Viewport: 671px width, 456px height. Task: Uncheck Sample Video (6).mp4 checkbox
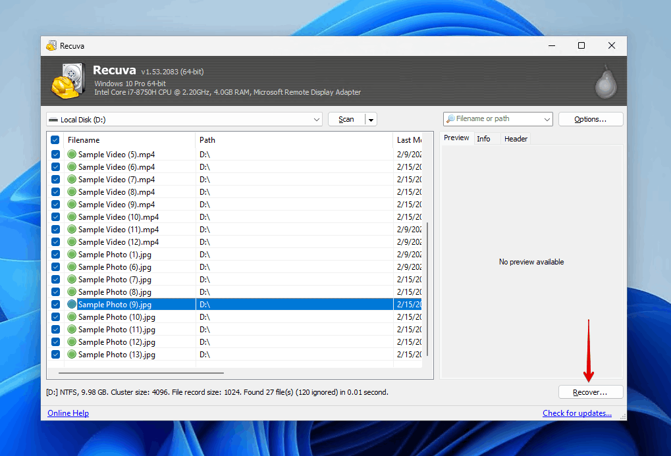tap(55, 166)
